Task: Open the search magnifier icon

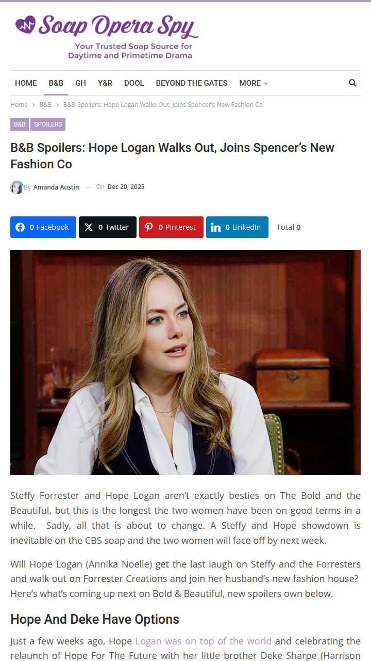Action: tap(352, 83)
